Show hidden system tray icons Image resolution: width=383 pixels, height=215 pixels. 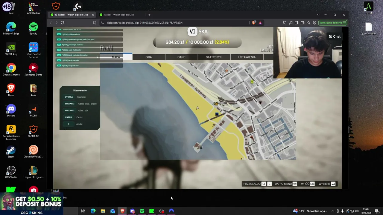pyautogui.click(x=333, y=211)
